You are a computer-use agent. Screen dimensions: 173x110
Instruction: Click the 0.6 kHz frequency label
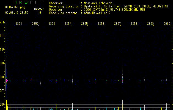[2, 105]
